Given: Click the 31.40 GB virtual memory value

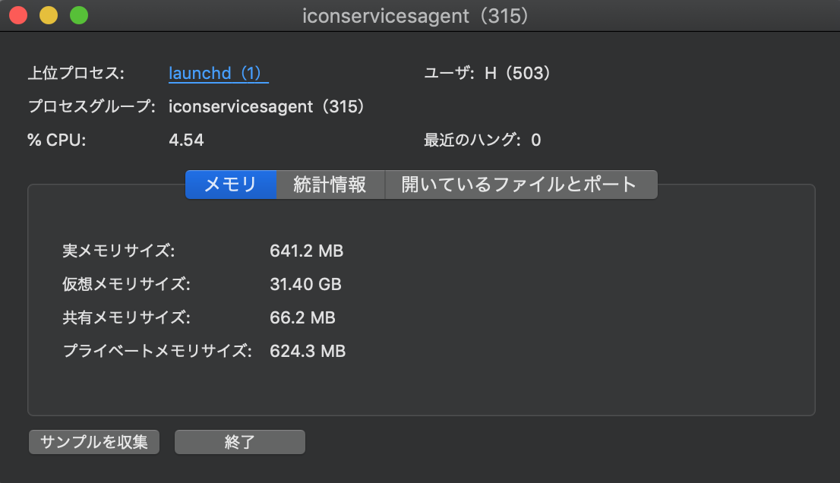Looking at the screenshot, I should click(305, 285).
